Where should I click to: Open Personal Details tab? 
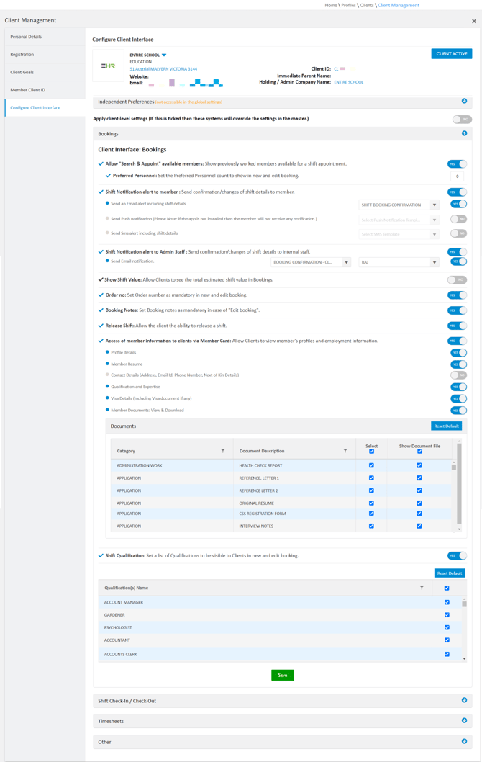point(45,37)
